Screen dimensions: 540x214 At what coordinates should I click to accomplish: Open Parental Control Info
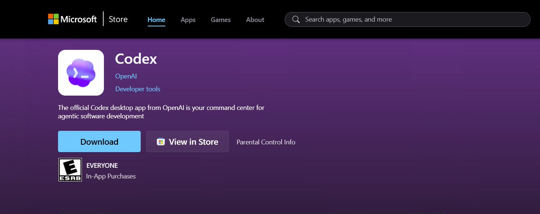[266, 142]
